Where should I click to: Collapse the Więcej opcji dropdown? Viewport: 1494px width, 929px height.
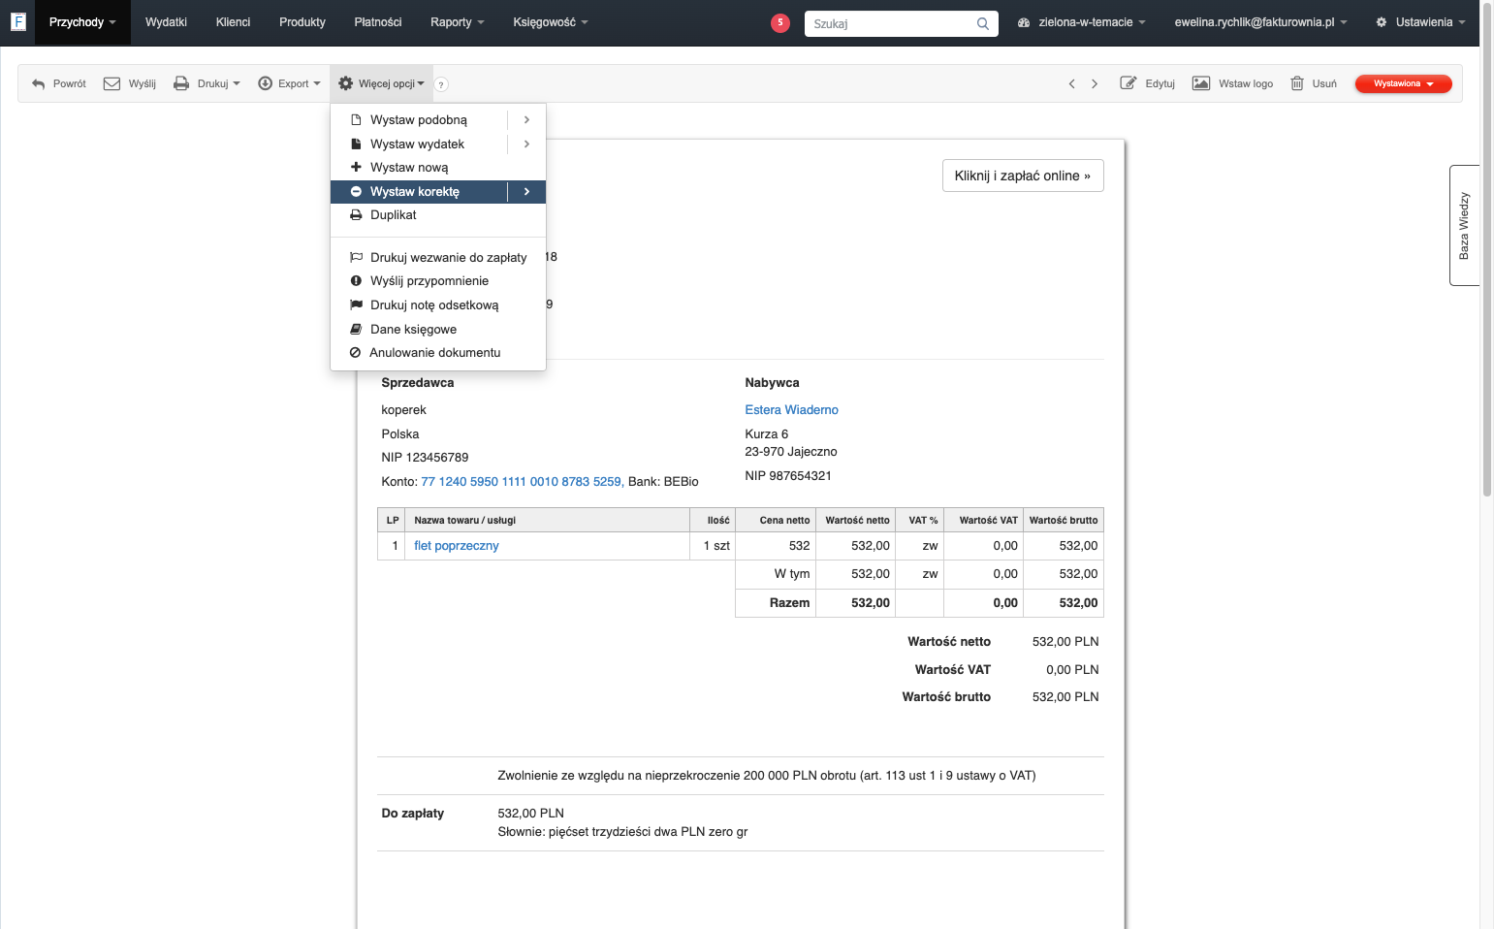click(381, 83)
